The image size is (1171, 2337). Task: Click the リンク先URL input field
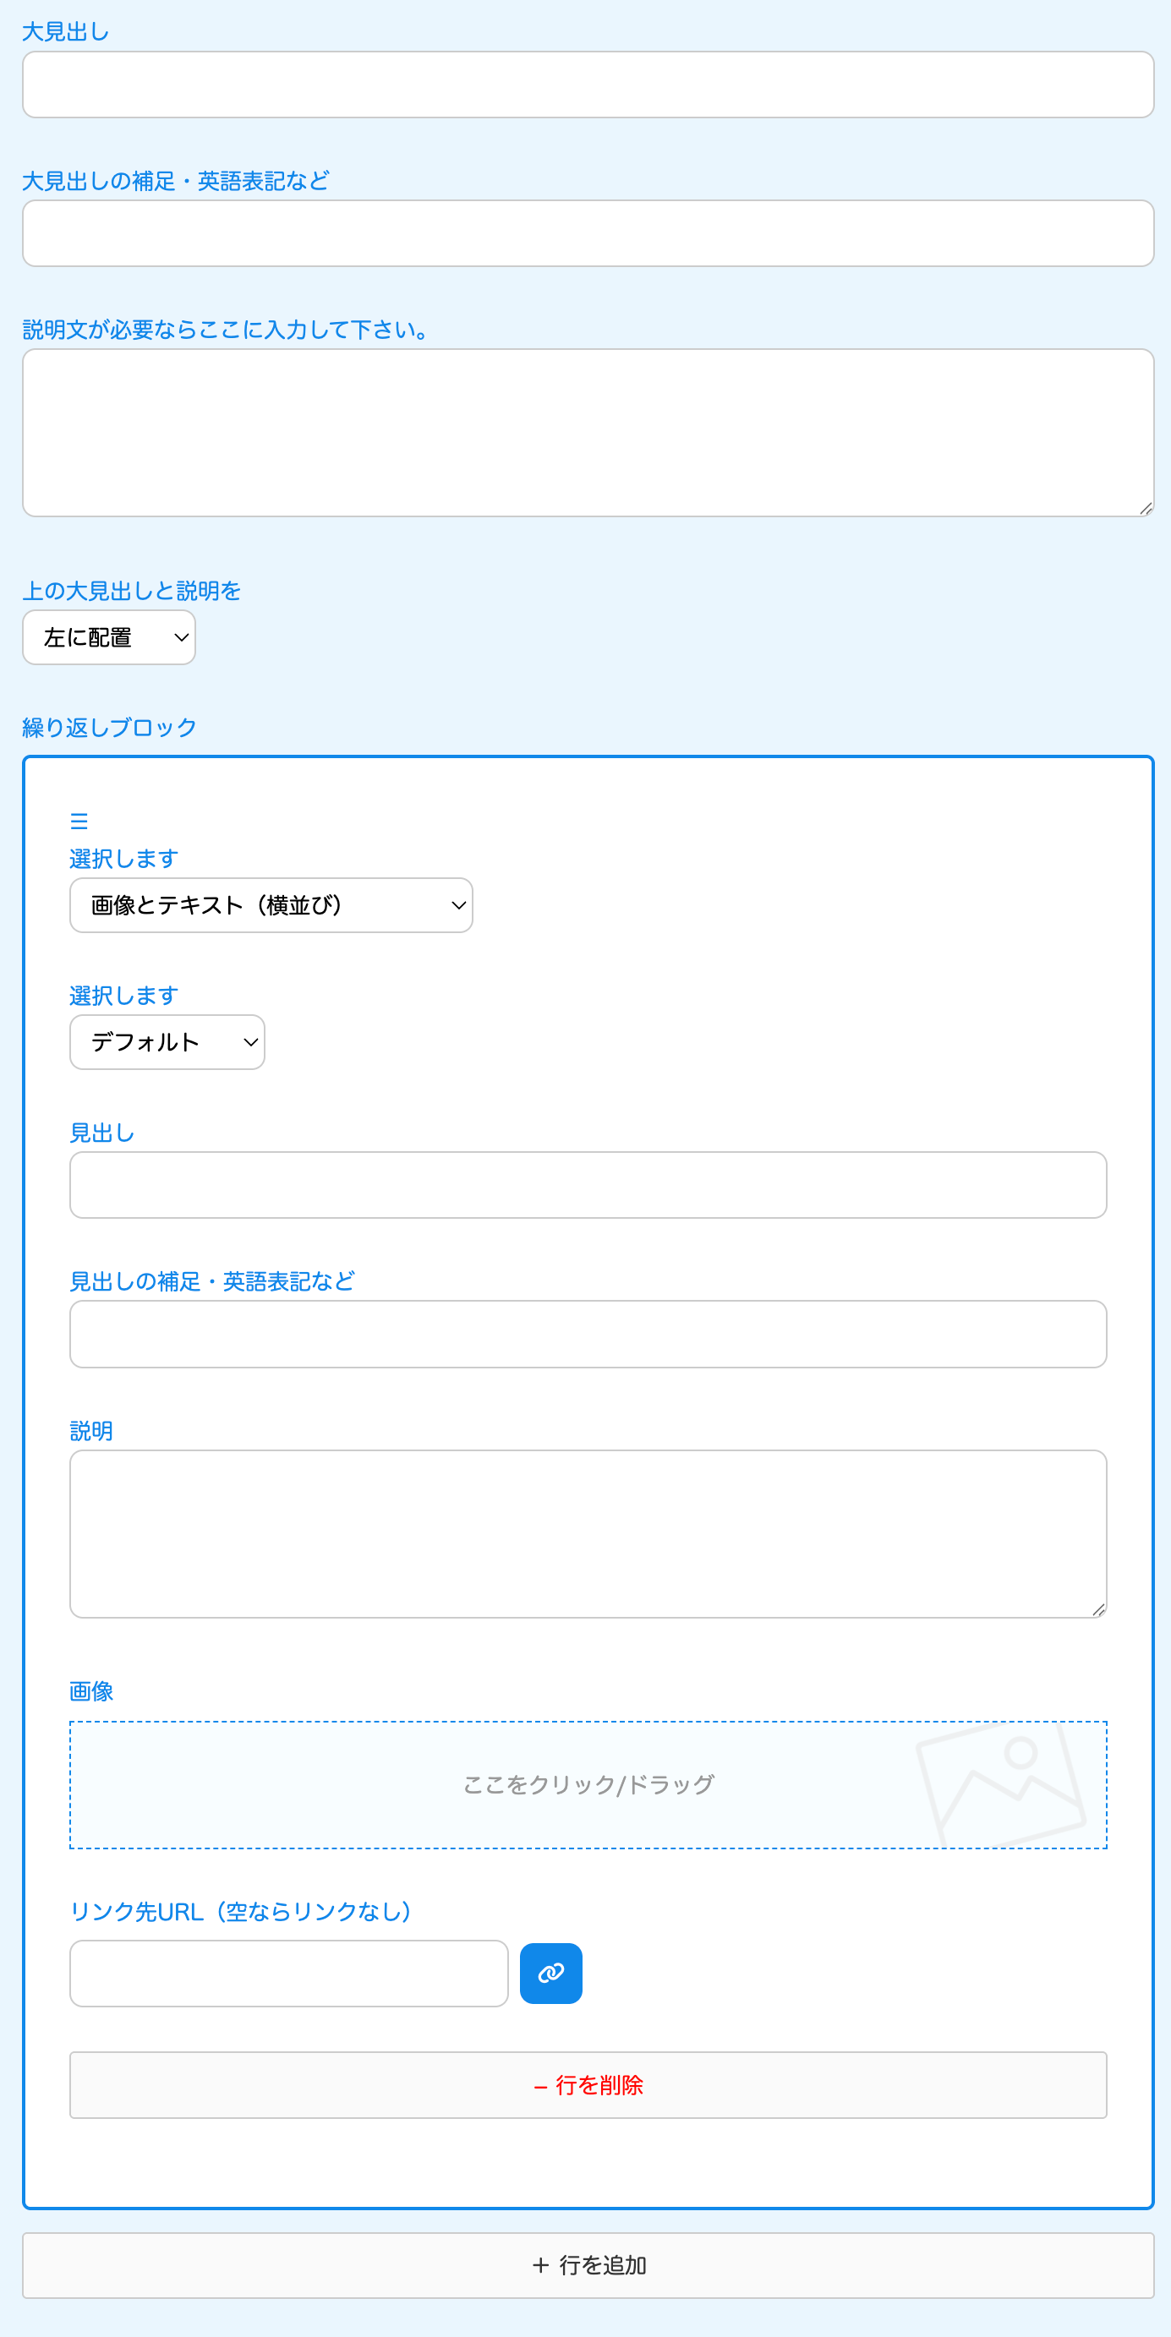point(288,1974)
